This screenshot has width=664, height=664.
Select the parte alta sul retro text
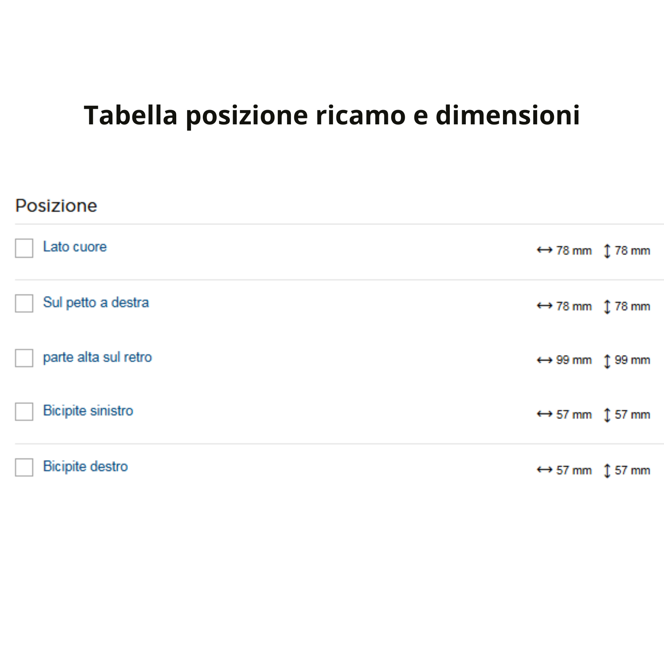click(97, 358)
